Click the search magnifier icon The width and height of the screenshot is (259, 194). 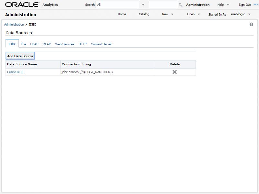coord(181,5)
